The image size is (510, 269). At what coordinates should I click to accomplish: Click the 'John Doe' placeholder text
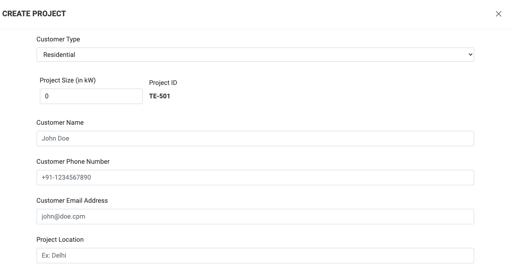tap(55, 139)
